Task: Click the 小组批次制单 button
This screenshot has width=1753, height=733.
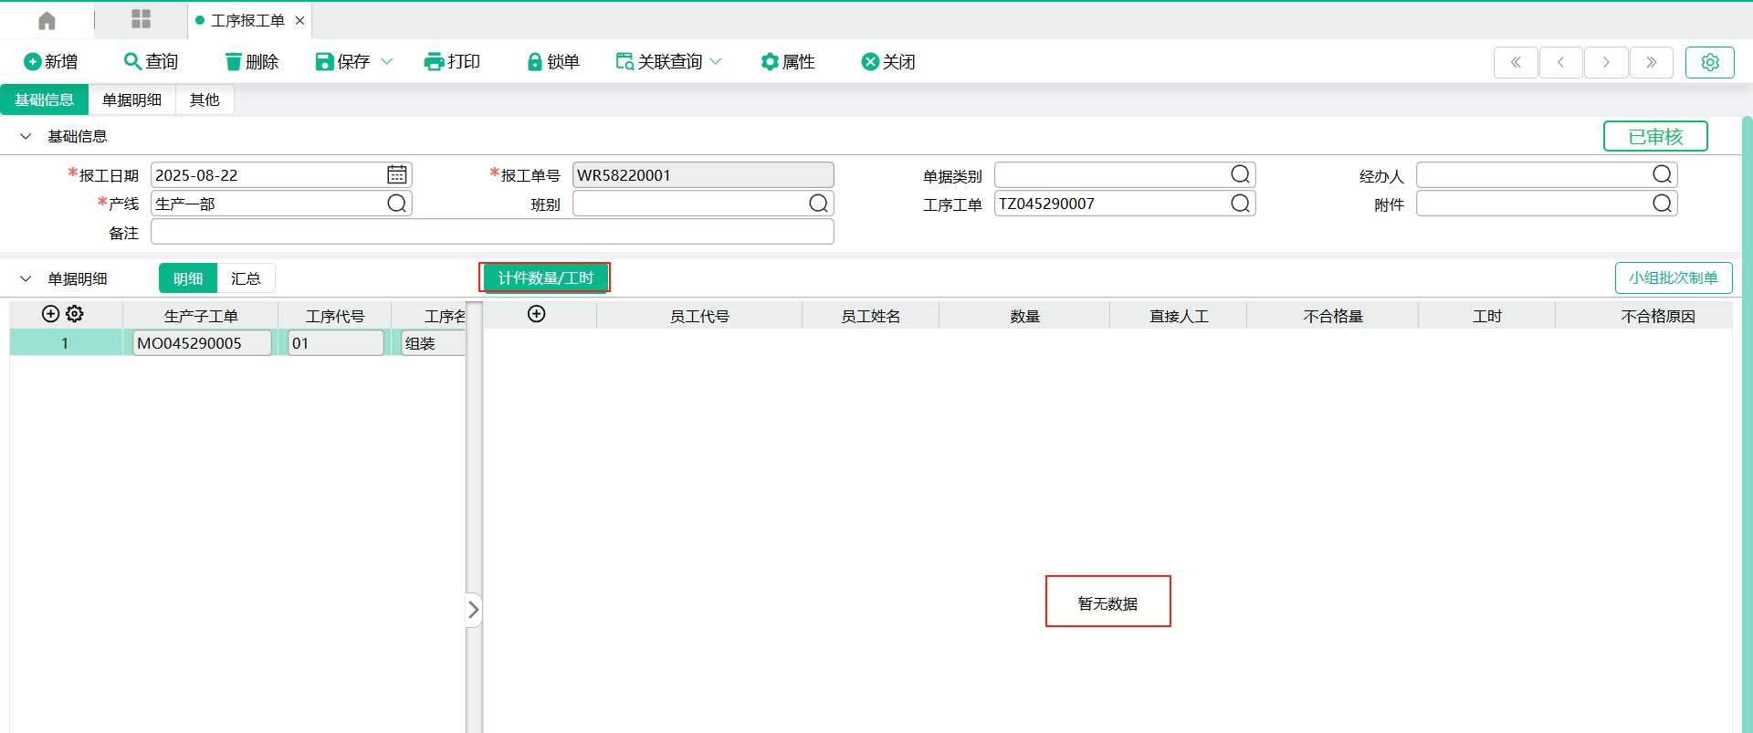Action: point(1673,277)
